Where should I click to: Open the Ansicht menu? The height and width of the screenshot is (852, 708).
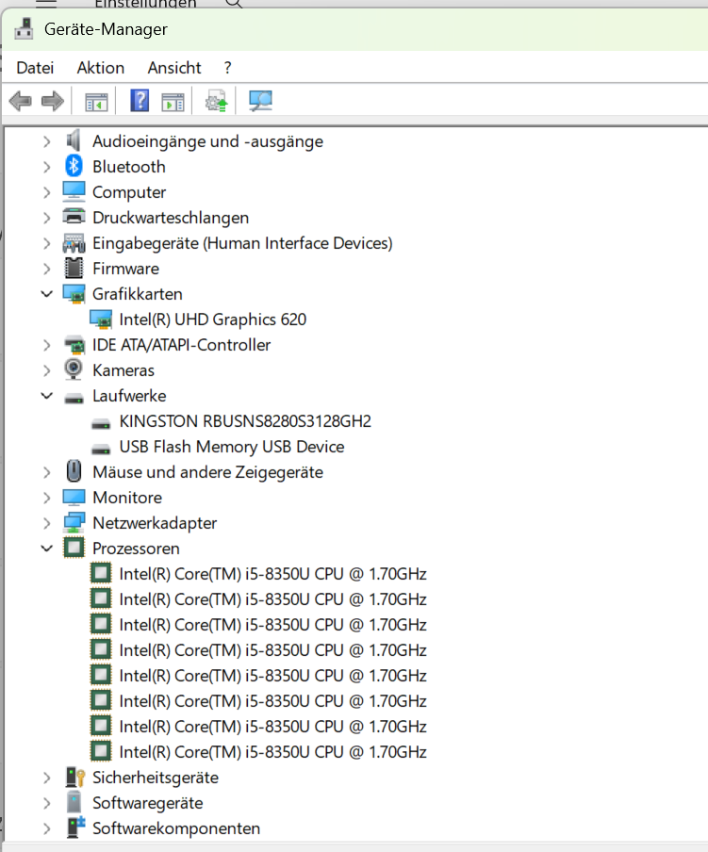point(174,68)
